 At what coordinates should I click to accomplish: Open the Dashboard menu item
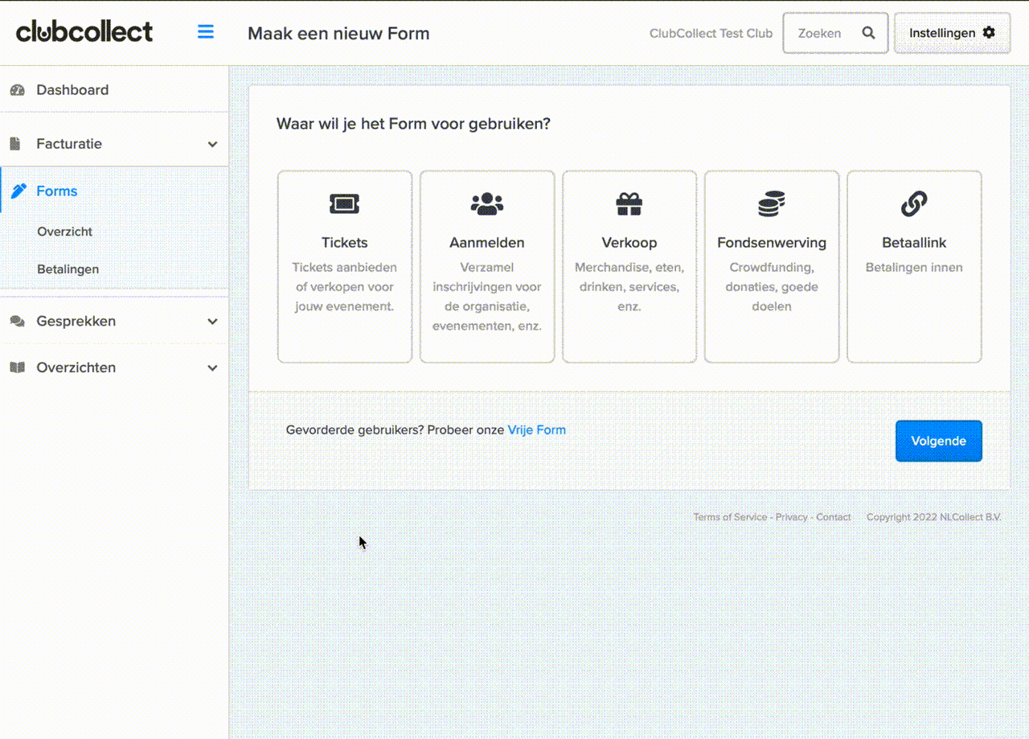click(x=114, y=90)
